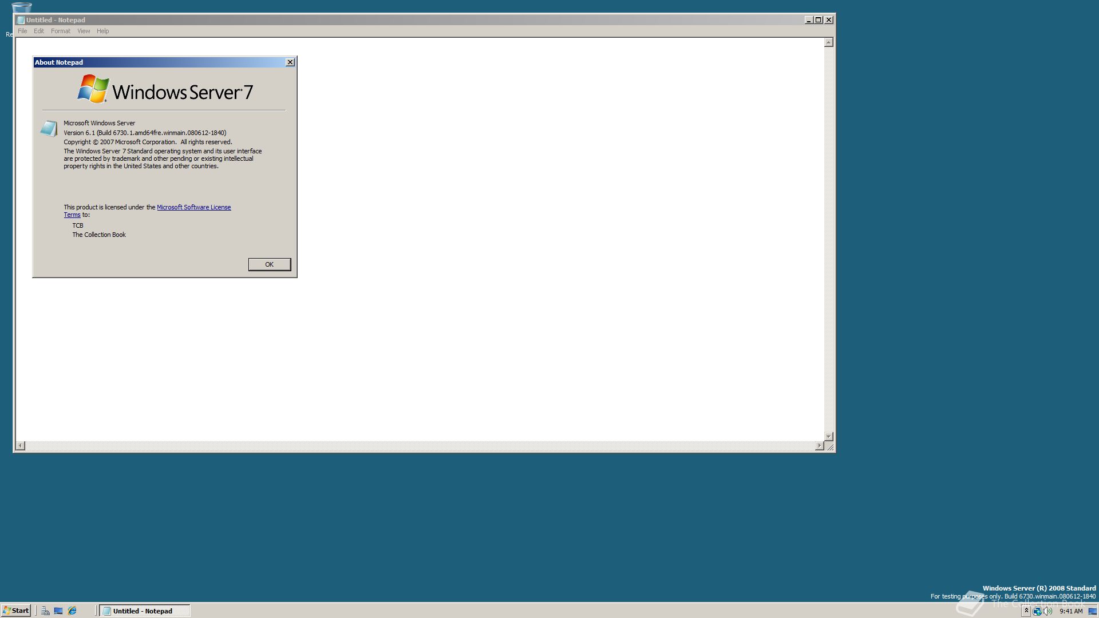Open the File menu
Viewport: 1099px width, 618px height.
[x=22, y=31]
